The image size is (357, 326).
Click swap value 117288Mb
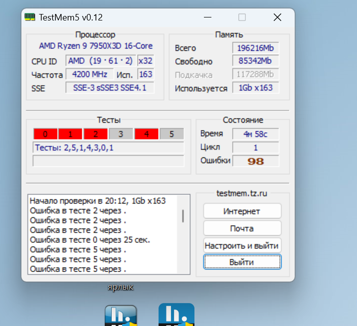tap(256, 74)
